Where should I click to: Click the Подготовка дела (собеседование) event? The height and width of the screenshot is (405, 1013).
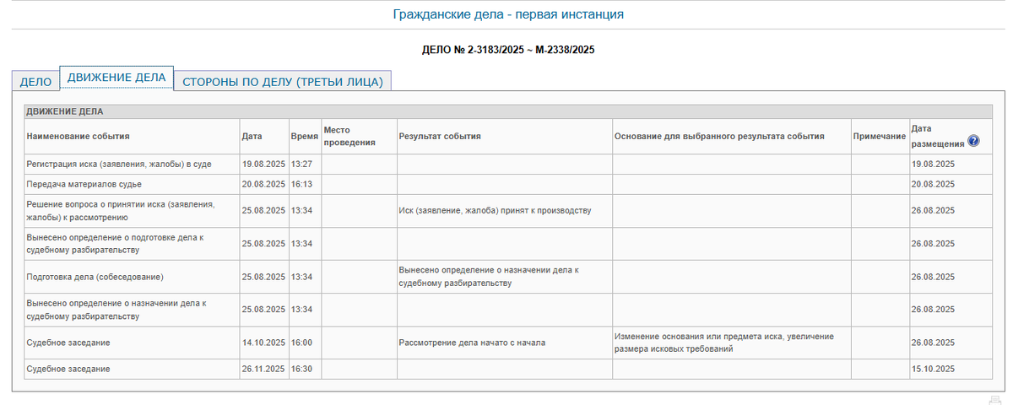(x=95, y=277)
